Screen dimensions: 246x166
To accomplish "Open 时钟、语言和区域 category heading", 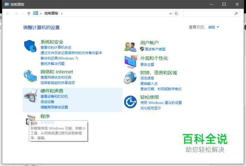I will coord(159,73).
